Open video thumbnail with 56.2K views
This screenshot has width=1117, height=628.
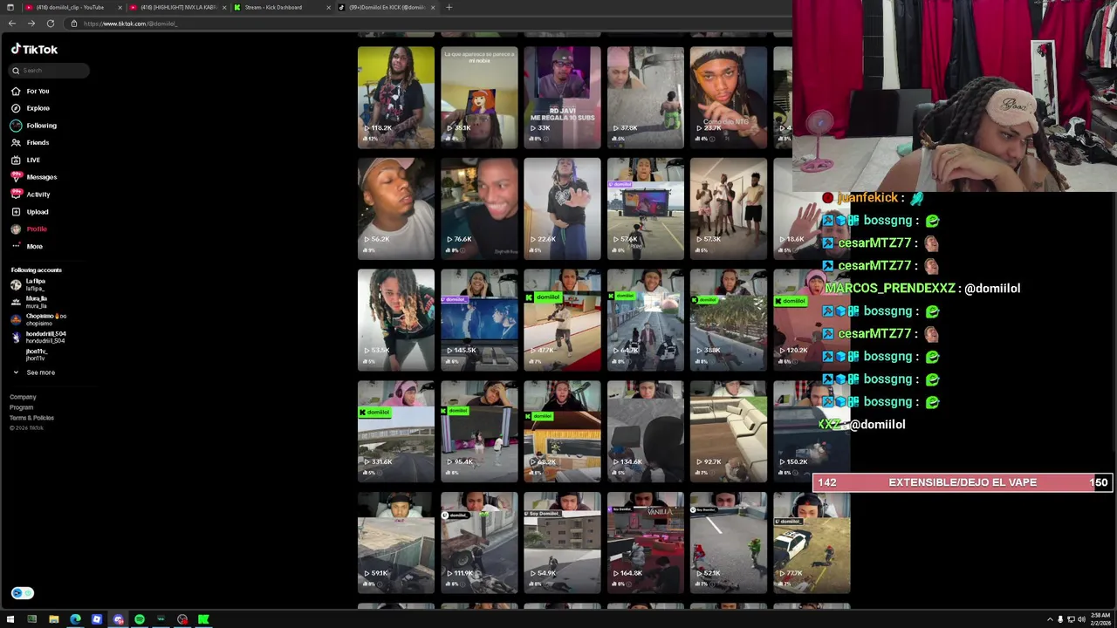click(x=396, y=208)
